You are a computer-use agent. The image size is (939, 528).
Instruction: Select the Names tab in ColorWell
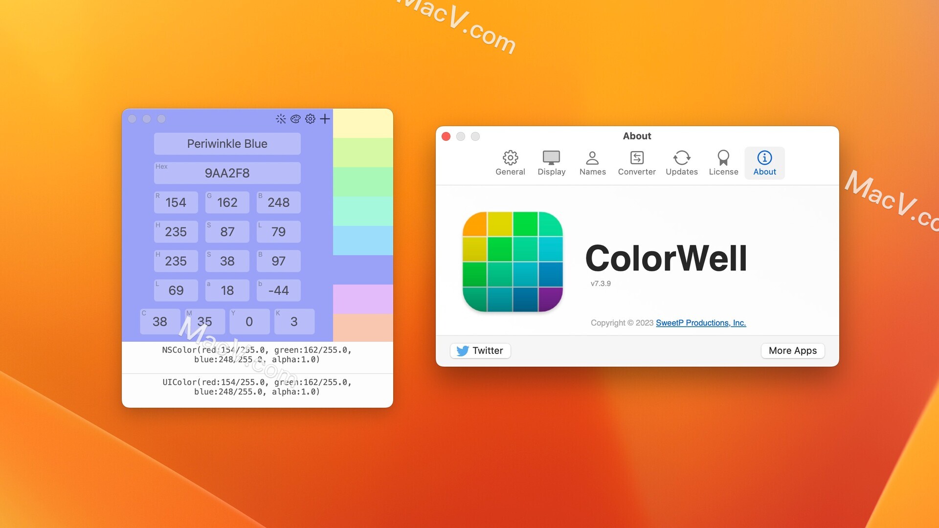coord(592,162)
